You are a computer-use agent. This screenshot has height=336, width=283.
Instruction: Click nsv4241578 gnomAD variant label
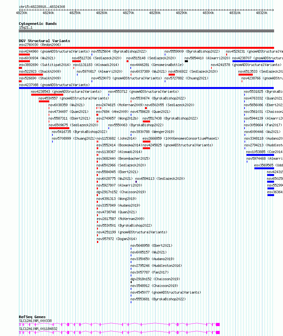pyautogui.click(x=246, y=65)
